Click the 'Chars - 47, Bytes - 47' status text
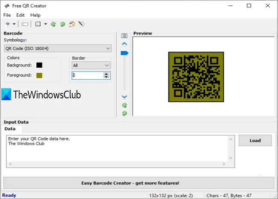The width and height of the screenshot is (278, 199). pyautogui.click(x=229, y=196)
